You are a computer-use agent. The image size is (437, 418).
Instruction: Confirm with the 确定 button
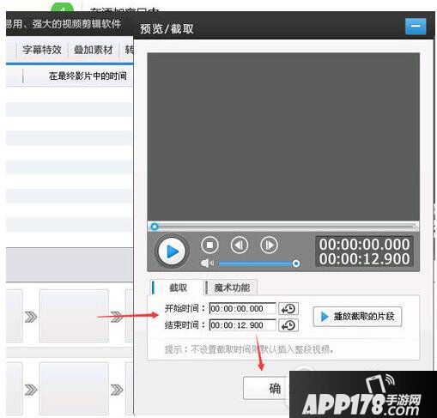click(267, 388)
